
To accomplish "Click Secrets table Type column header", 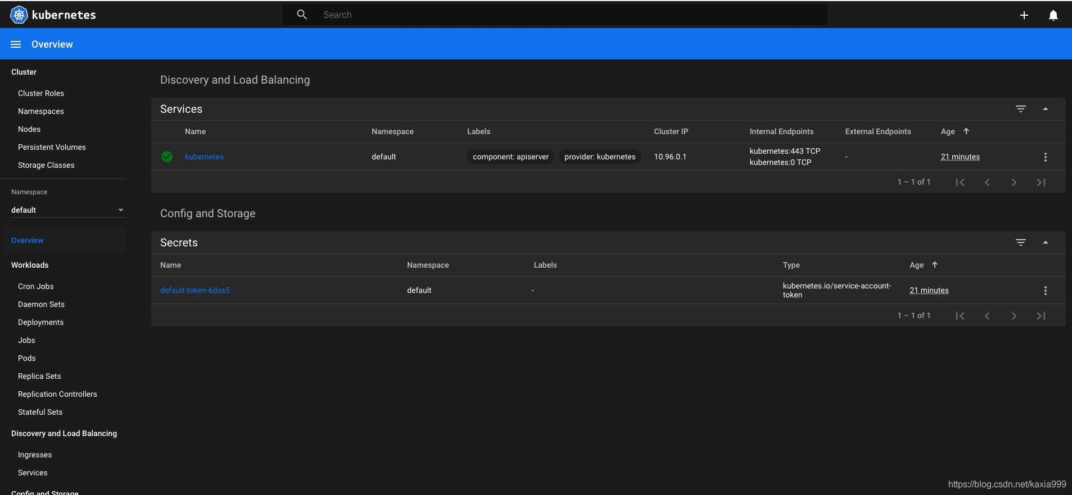I will click(791, 265).
